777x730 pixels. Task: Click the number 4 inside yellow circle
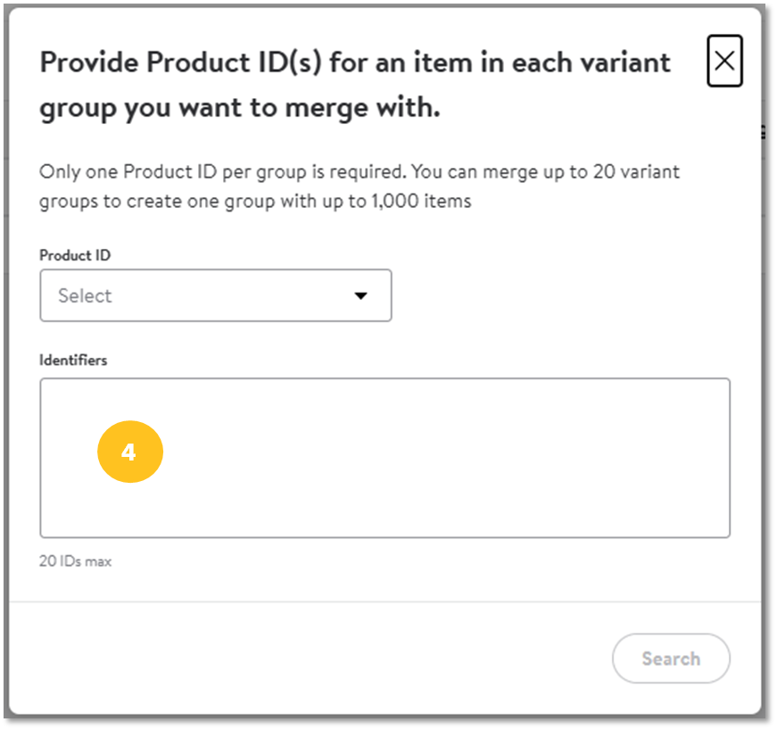pyautogui.click(x=128, y=452)
